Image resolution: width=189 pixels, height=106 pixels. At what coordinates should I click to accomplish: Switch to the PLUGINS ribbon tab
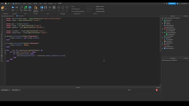[50, 4]
